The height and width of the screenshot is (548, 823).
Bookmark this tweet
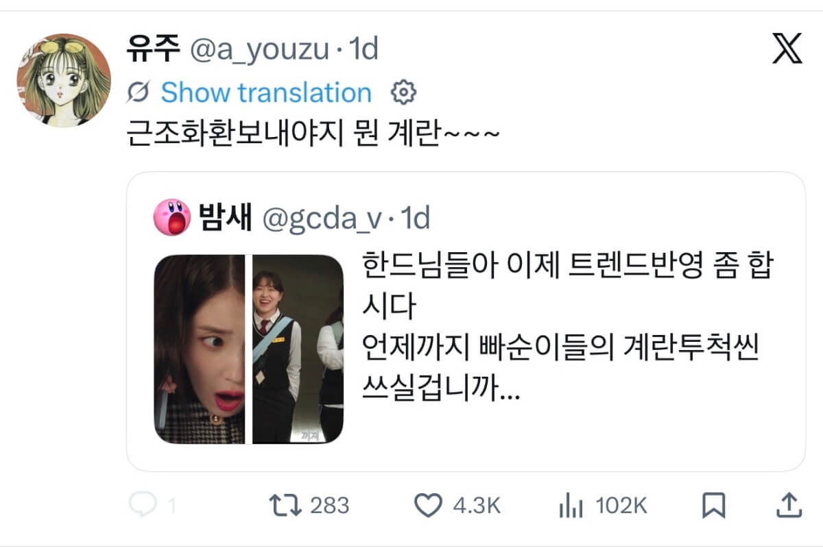point(714,506)
